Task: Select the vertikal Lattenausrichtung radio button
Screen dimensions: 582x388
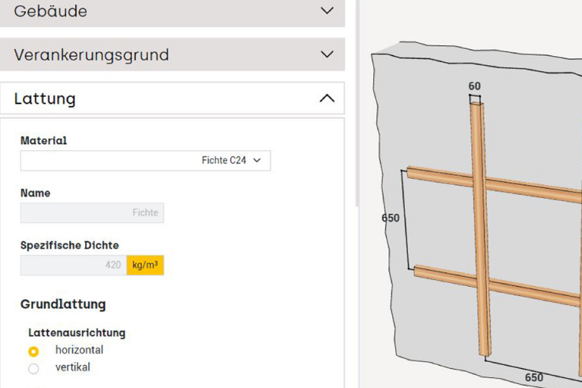Action: tap(33, 369)
